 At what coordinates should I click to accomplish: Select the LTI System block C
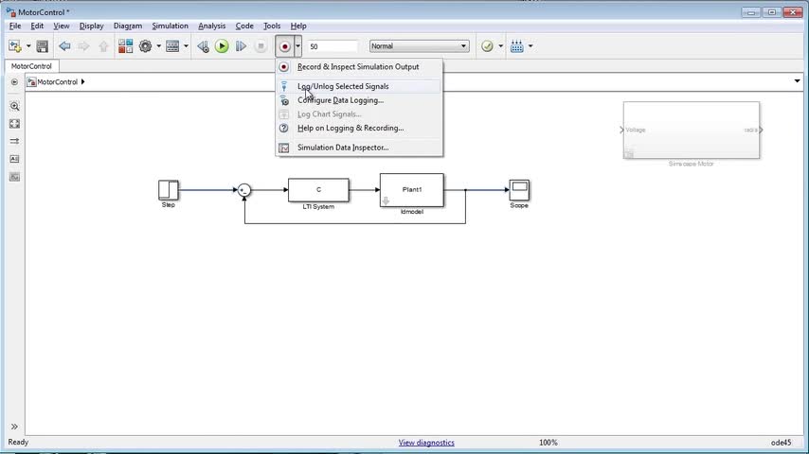(318, 190)
